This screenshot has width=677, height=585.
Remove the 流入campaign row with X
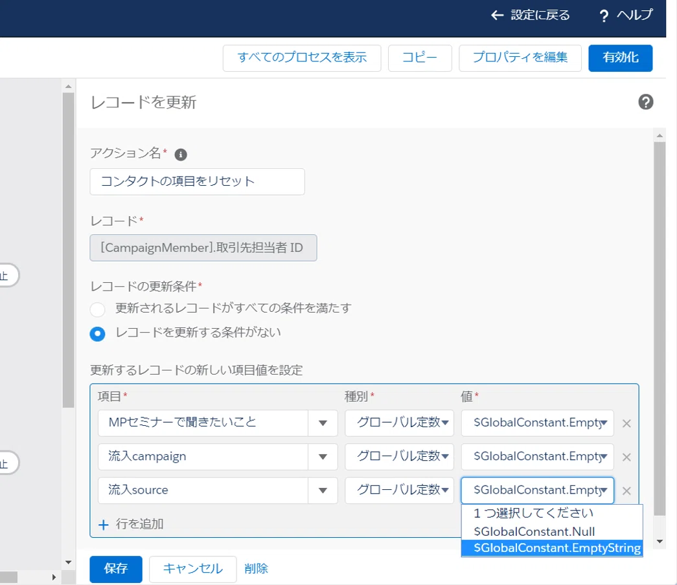point(626,458)
